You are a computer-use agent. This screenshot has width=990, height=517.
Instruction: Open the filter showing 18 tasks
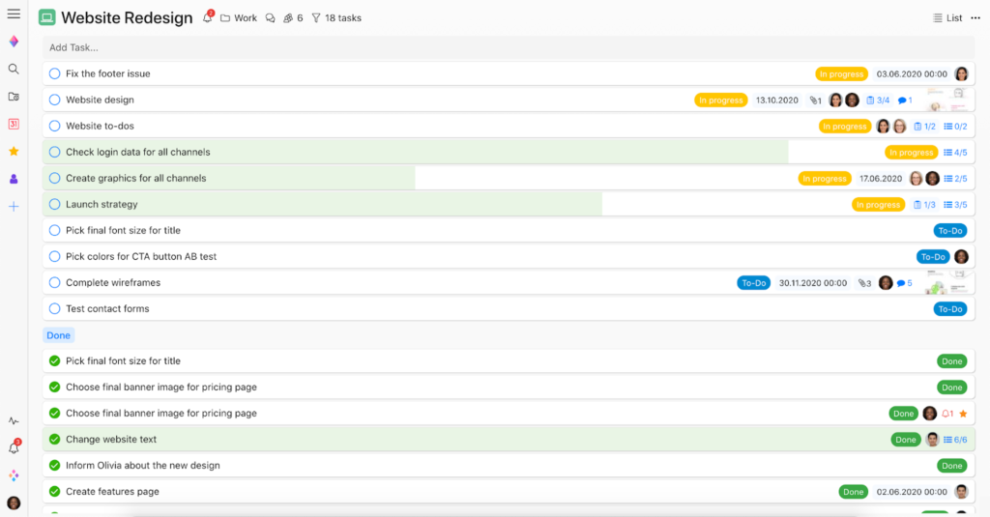click(x=336, y=18)
